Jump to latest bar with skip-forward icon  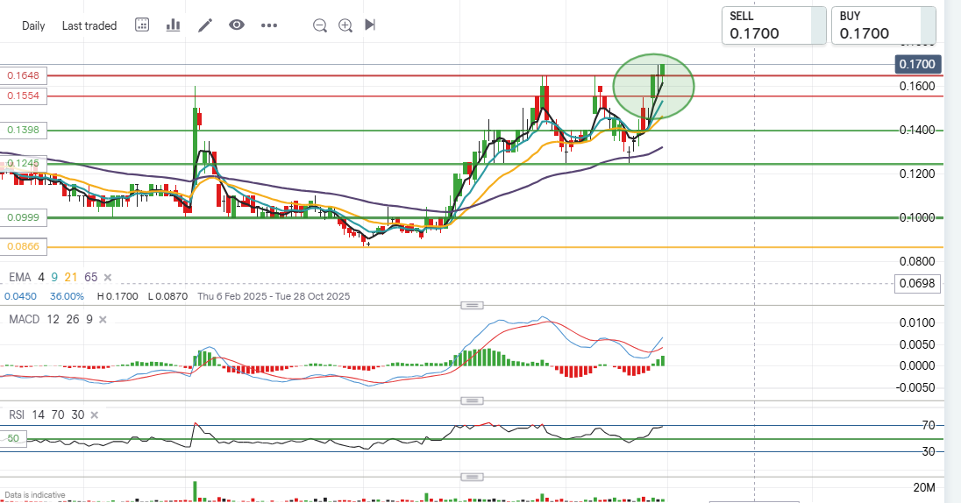point(370,25)
